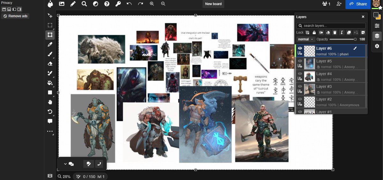Viewport: 383px width, 180px height.
Task: Click the foreground color swatch
Action: point(376,15)
